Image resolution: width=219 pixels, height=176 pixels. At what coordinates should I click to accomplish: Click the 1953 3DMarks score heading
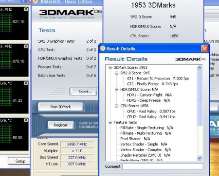coord(153,5)
